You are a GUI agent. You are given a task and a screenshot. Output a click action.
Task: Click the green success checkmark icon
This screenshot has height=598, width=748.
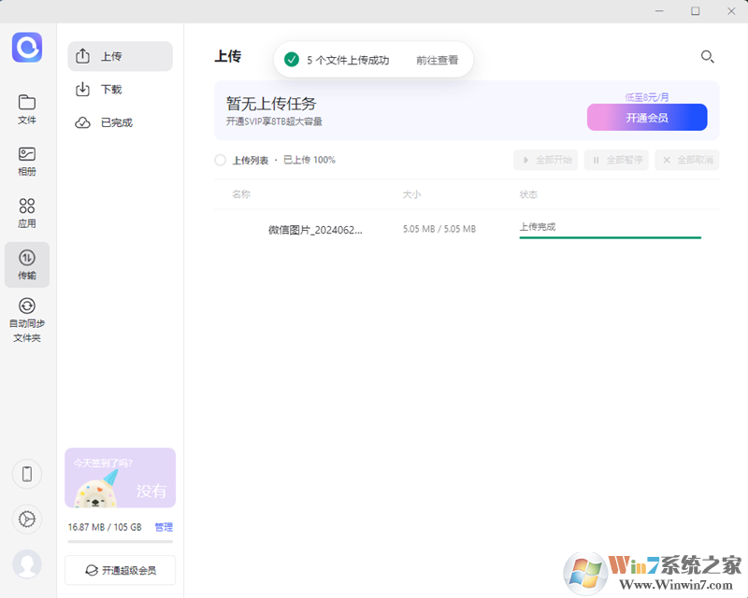coord(292,60)
